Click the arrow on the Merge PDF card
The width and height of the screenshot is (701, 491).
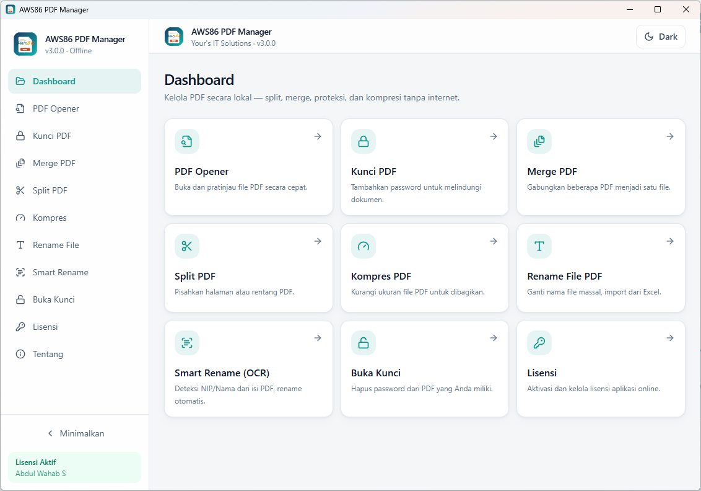point(670,136)
